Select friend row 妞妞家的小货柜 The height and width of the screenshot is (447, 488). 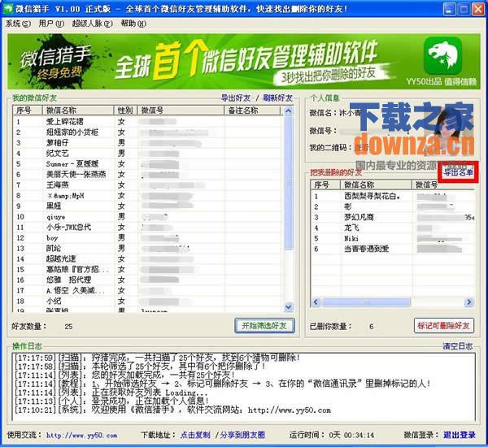148,132
